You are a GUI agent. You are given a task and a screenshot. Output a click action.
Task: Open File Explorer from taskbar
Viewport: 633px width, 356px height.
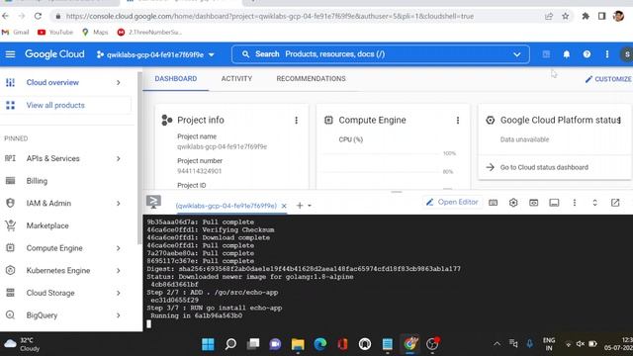(298, 344)
